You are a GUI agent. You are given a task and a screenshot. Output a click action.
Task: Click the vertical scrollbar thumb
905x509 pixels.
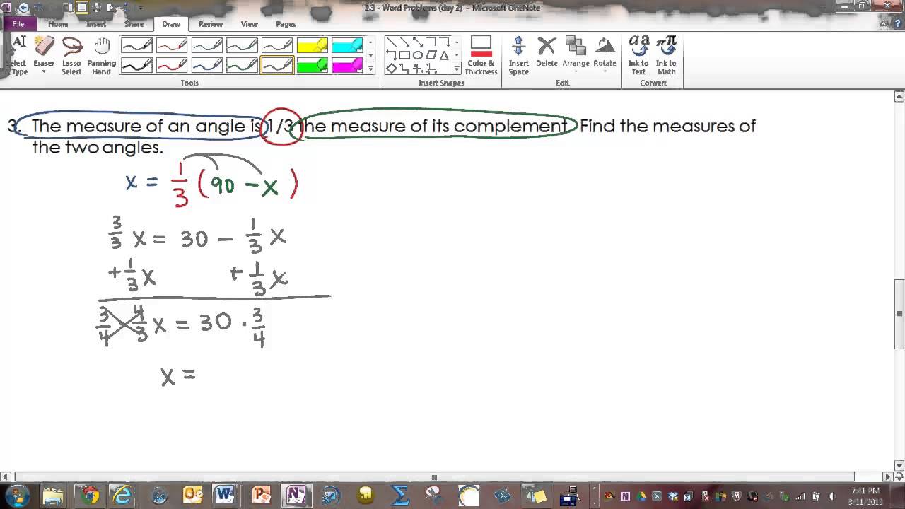pos(899,314)
